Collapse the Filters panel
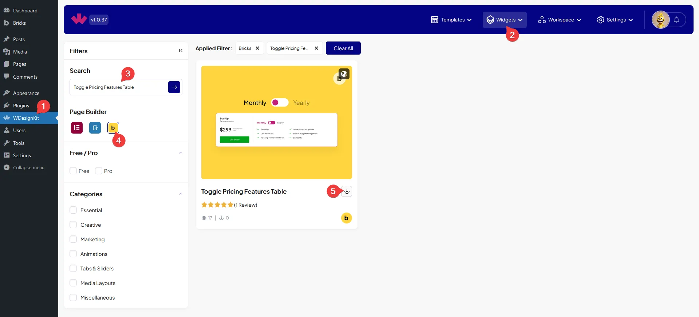The width and height of the screenshot is (699, 317). [181, 51]
